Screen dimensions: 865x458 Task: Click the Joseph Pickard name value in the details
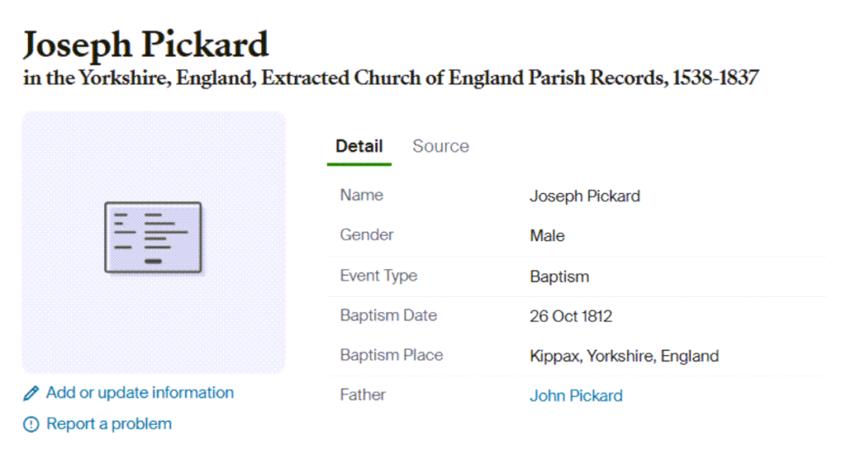585,197
